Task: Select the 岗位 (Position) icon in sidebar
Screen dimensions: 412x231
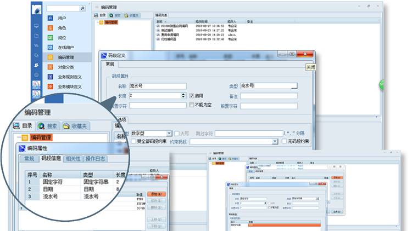Action: (x=51, y=38)
